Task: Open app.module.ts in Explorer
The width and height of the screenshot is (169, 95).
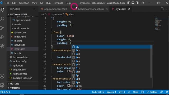Action: (22, 20)
